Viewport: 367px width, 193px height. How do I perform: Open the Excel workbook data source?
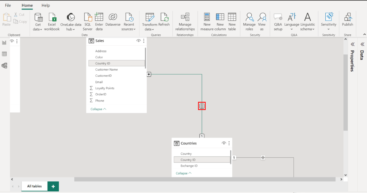pyautogui.click(x=52, y=21)
